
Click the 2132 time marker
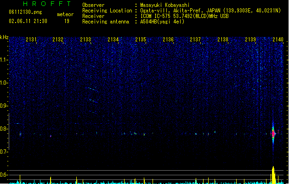[x=58, y=40]
